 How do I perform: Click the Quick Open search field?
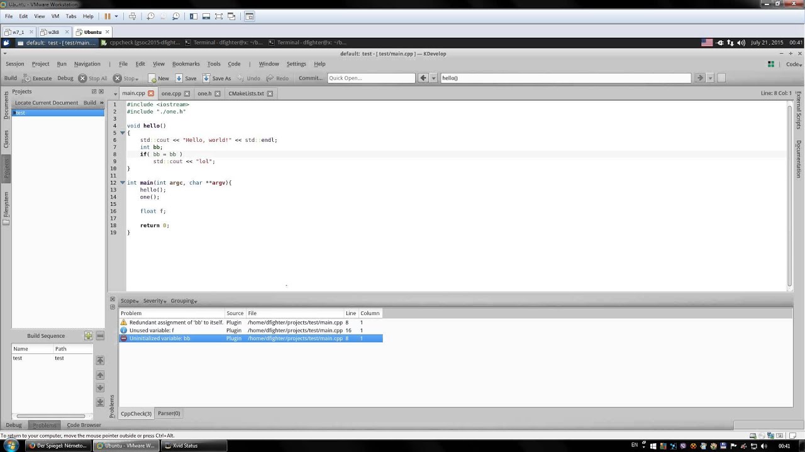pos(371,78)
